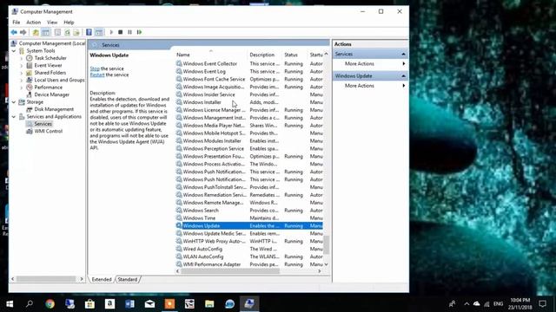This screenshot has height=312, width=556.
Task: Expand the Local Users and Groups node
Action: pos(22,81)
